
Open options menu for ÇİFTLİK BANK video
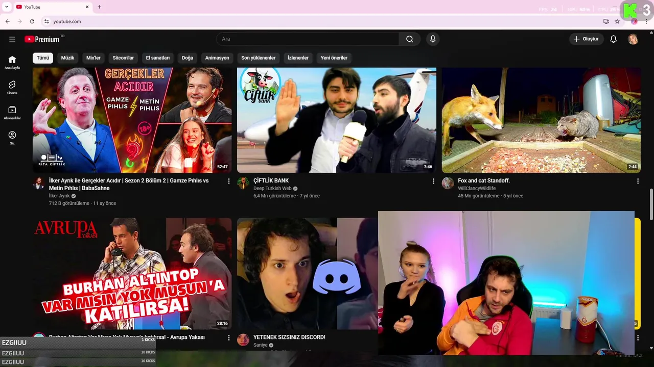(433, 181)
